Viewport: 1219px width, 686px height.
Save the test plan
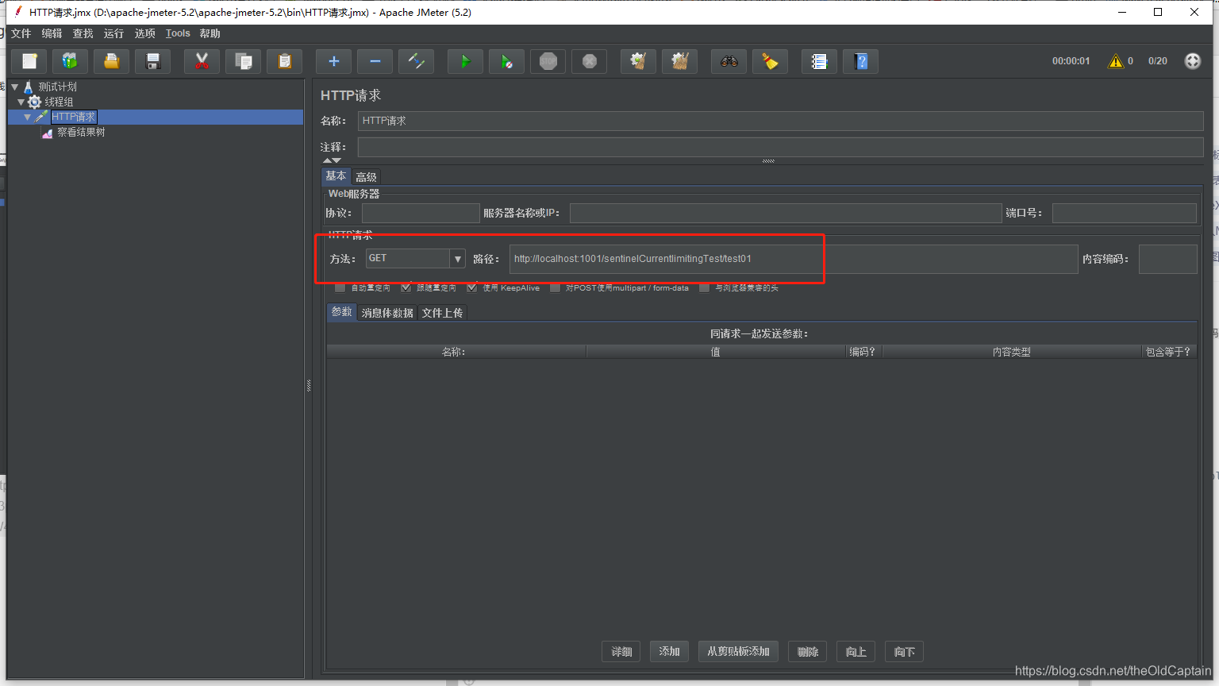(153, 61)
